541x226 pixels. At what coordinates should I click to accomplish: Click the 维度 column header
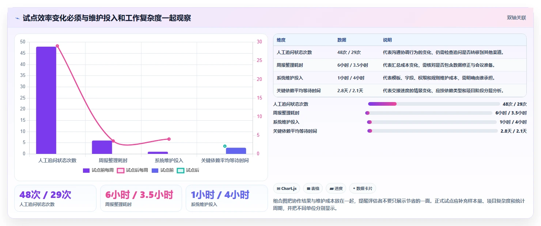coord(281,40)
